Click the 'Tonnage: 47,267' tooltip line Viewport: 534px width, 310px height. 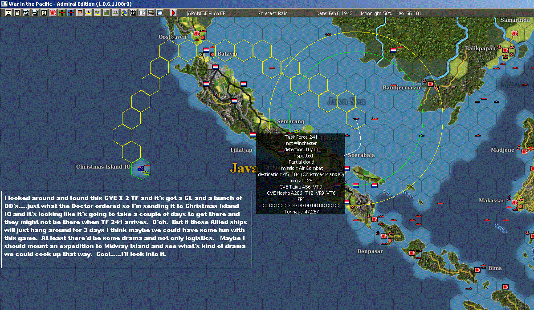pos(301,212)
